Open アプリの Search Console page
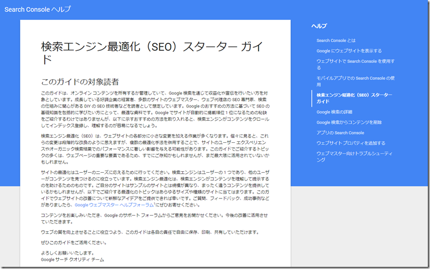The height and width of the screenshot is (269, 430). [x=340, y=133]
